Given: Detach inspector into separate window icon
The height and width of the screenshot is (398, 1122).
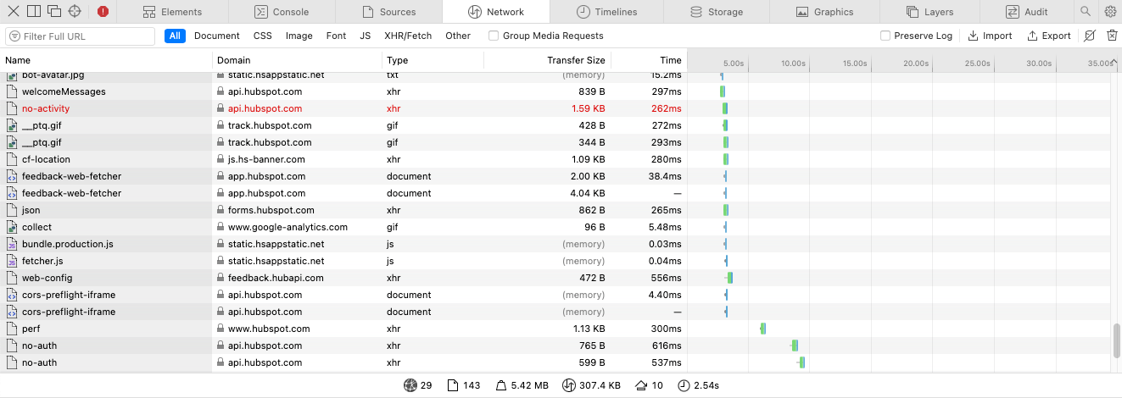Looking at the screenshot, I should 54,12.
